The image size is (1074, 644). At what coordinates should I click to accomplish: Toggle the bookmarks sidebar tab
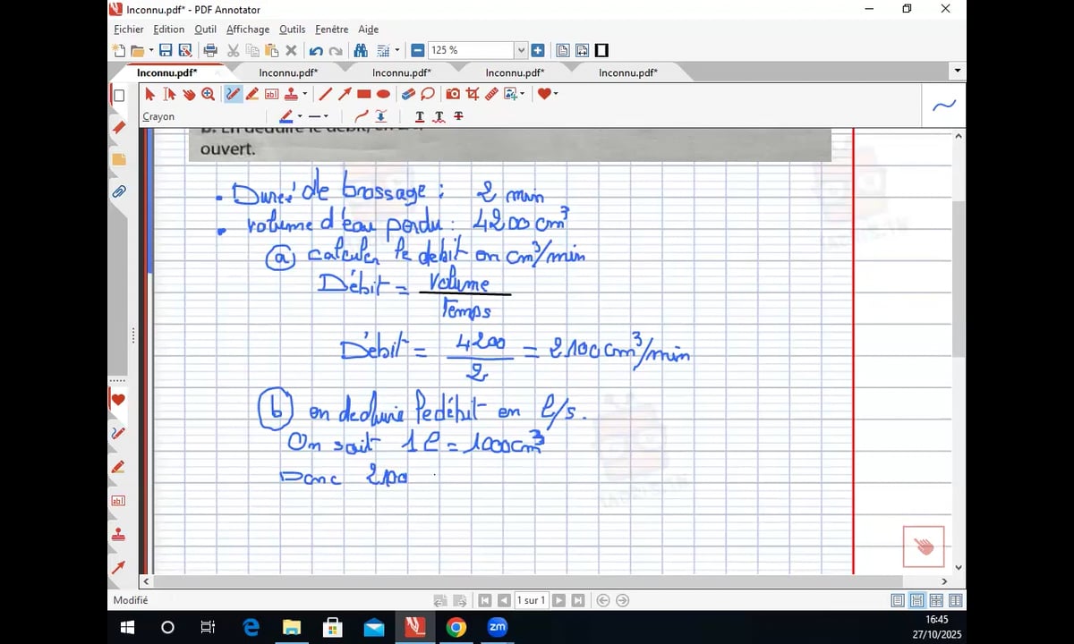[x=118, y=127]
